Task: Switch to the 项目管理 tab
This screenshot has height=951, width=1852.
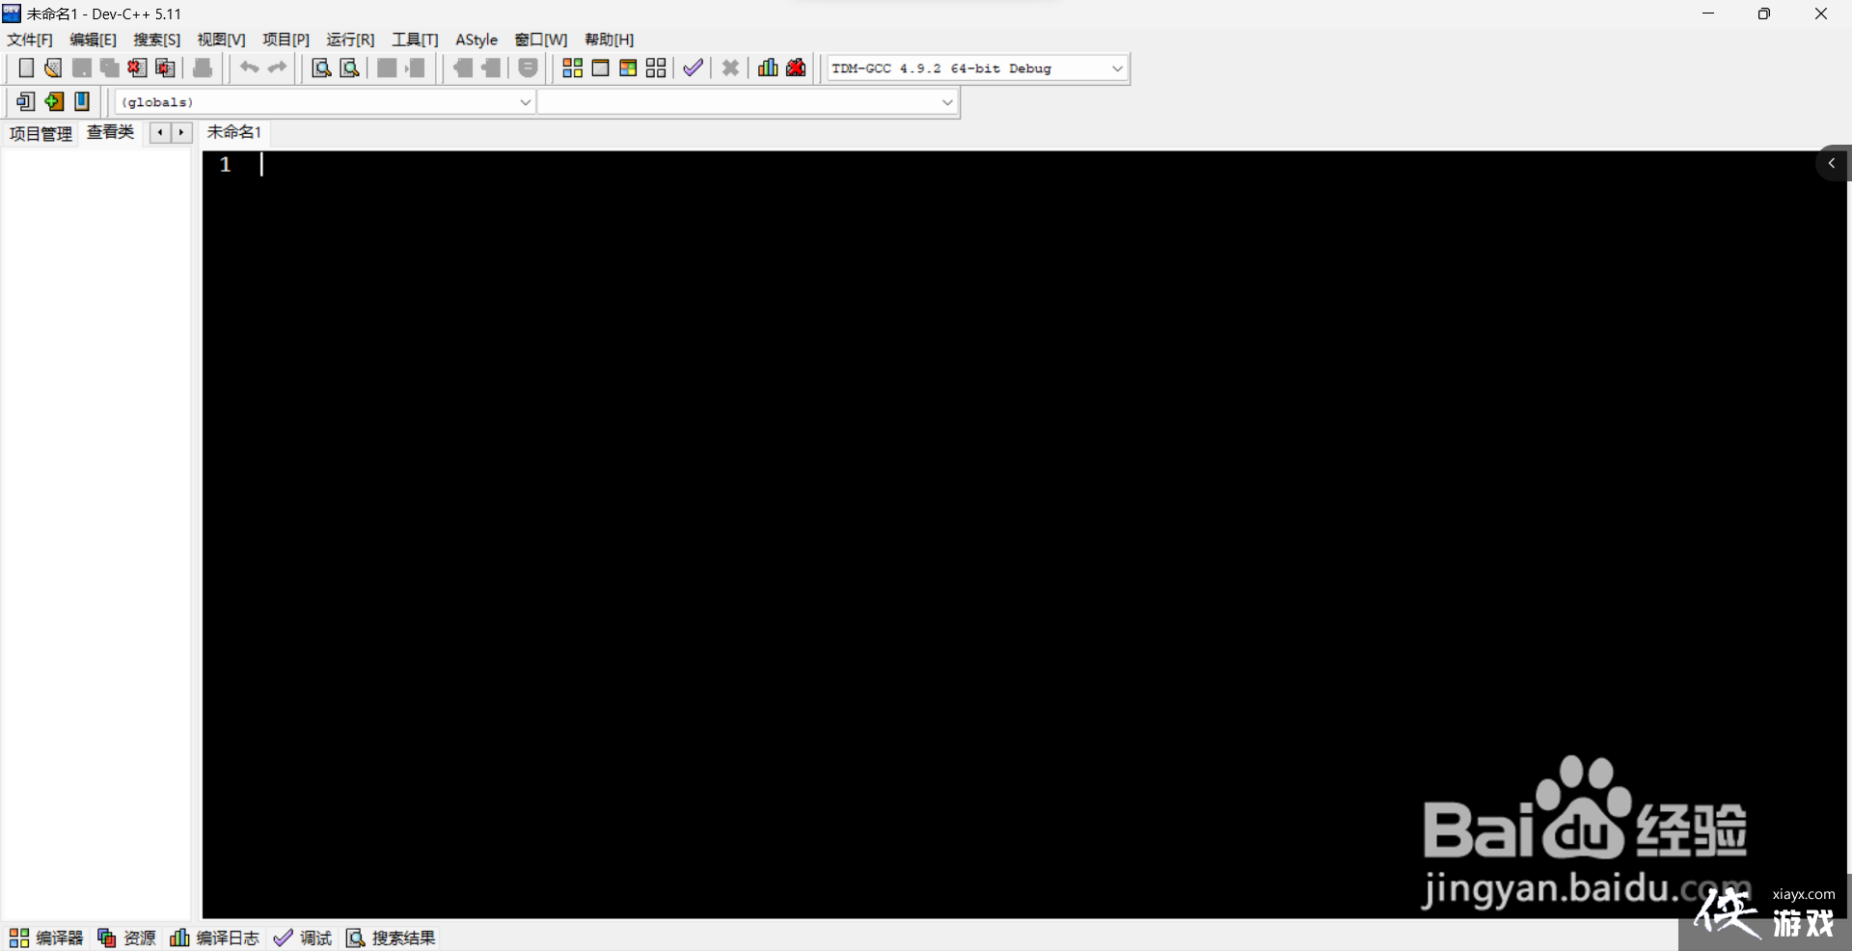Action: tap(41, 133)
